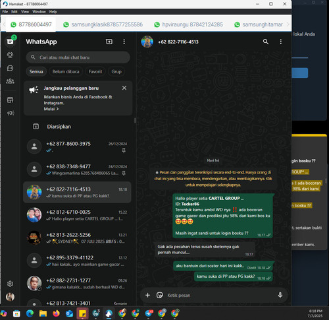Open chat with +62 838-7348-9477
This screenshot has height=320, width=329.
pyautogui.click(x=78, y=170)
